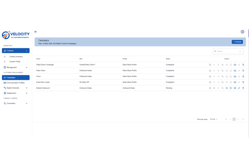Open the SU user avatar menu
The width and height of the screenshot is (249, 166).
(242, 32)
